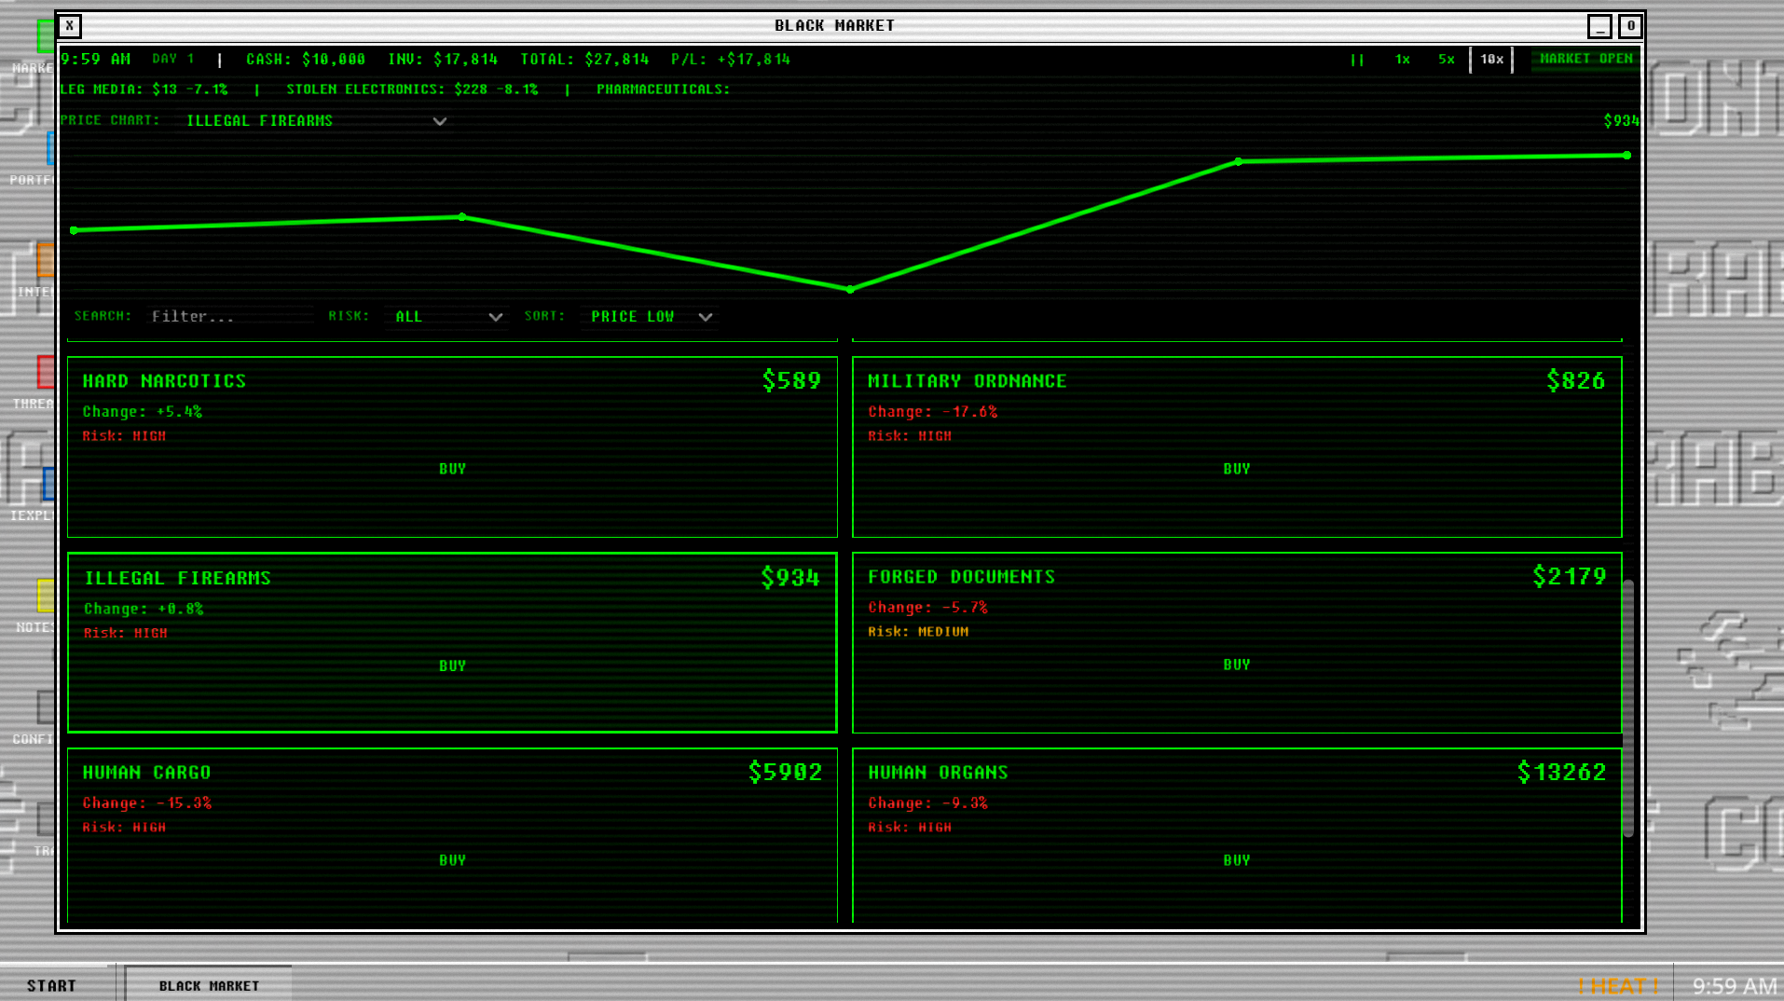
Task: Click the search Filter input field
Action: (x=230, y=317)
